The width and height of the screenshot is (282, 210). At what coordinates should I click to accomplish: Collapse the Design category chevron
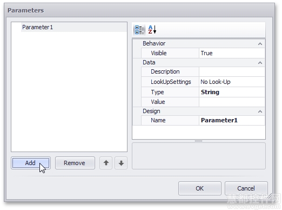tap(260, 111)
